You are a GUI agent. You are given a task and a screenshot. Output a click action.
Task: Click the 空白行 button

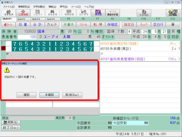pos(158,25)
